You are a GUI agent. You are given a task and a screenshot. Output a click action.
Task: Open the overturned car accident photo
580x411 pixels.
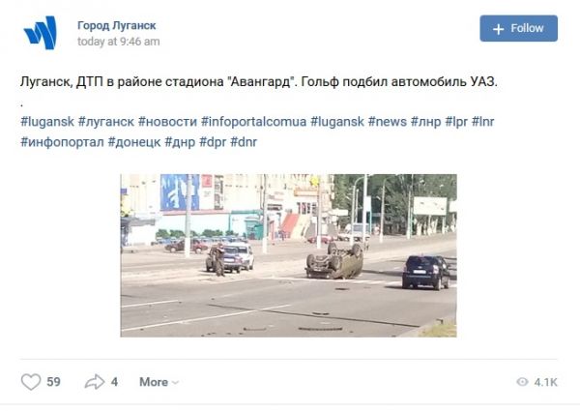(x=288, y=255)
